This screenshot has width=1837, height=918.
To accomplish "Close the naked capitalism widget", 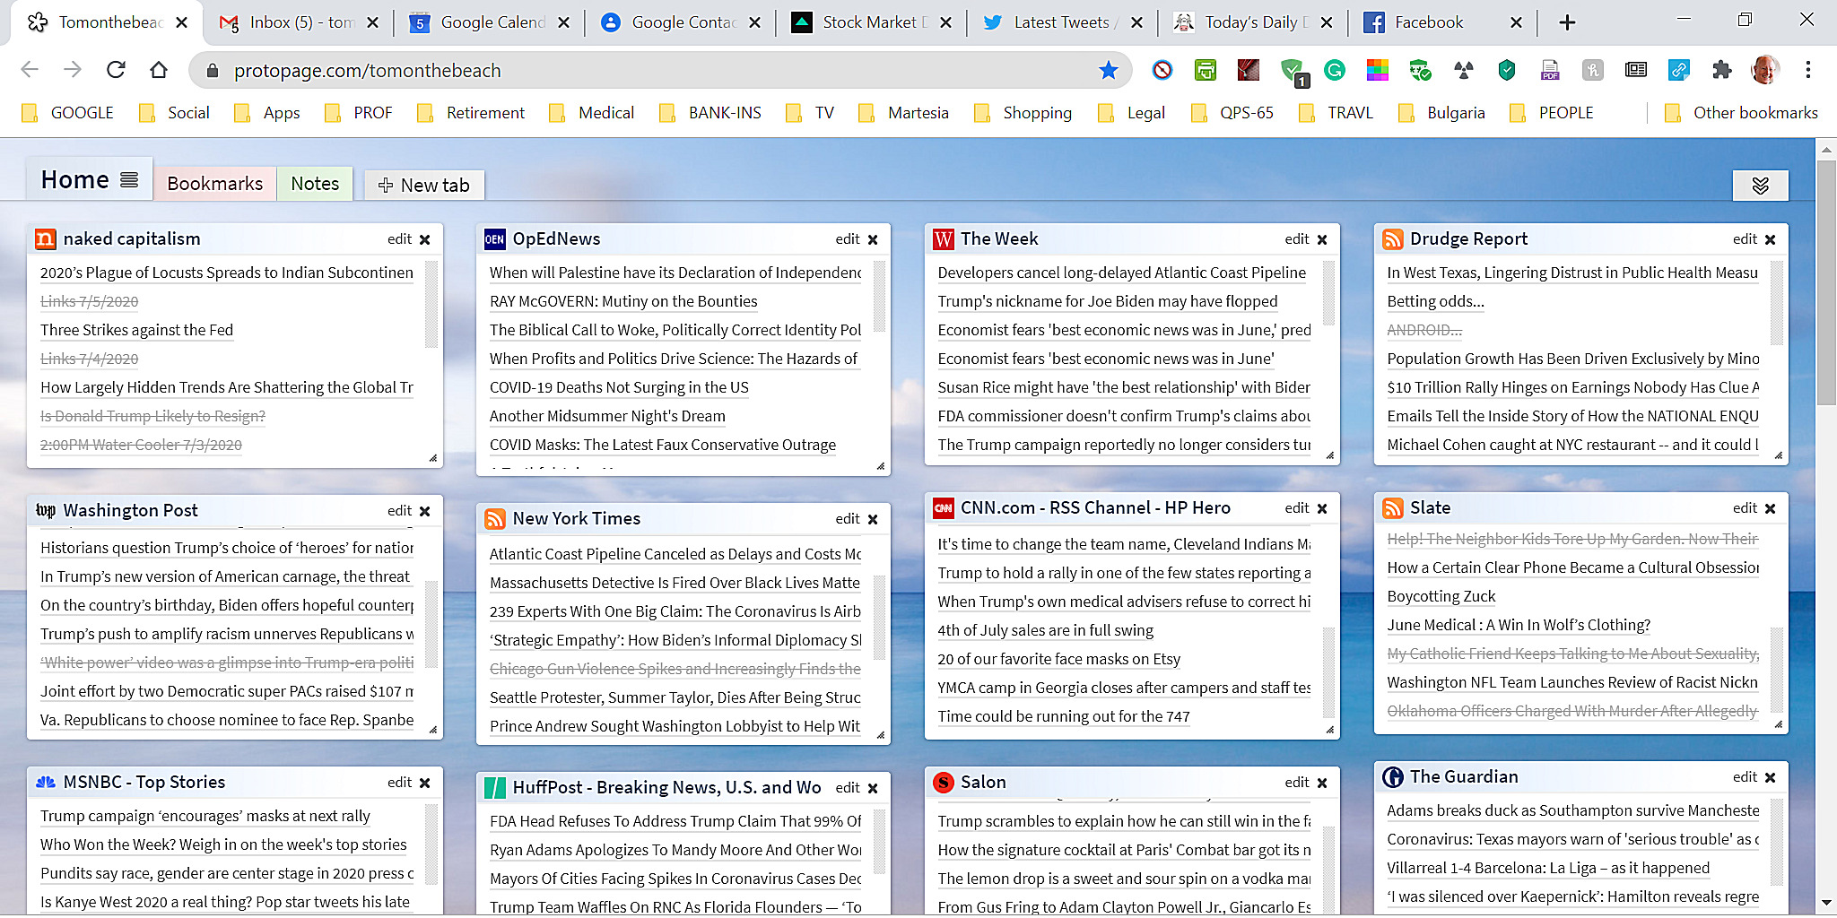I will click(x=425, y=239).
